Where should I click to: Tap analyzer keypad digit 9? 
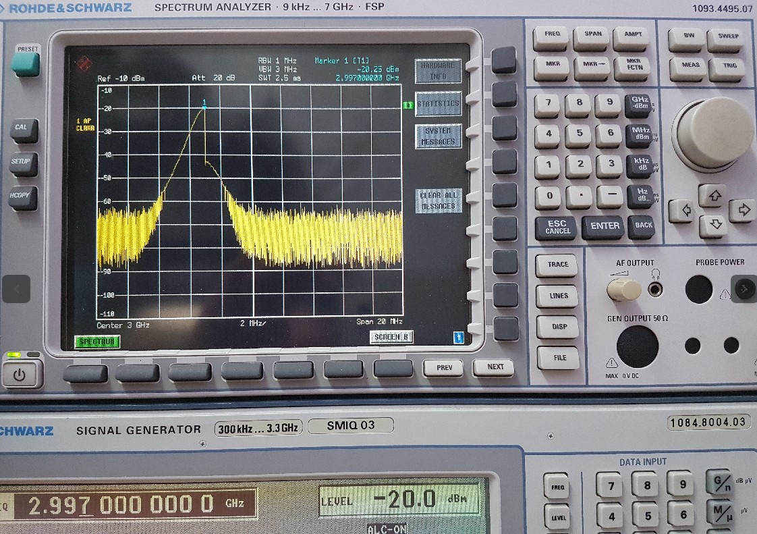[x=609, y=106]
